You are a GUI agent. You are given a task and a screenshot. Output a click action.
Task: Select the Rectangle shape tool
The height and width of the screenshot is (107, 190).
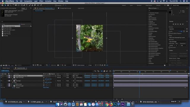22,5
